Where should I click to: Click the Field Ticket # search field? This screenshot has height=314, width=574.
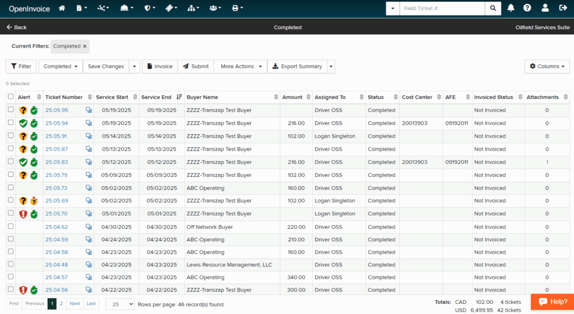coord(442,8)
